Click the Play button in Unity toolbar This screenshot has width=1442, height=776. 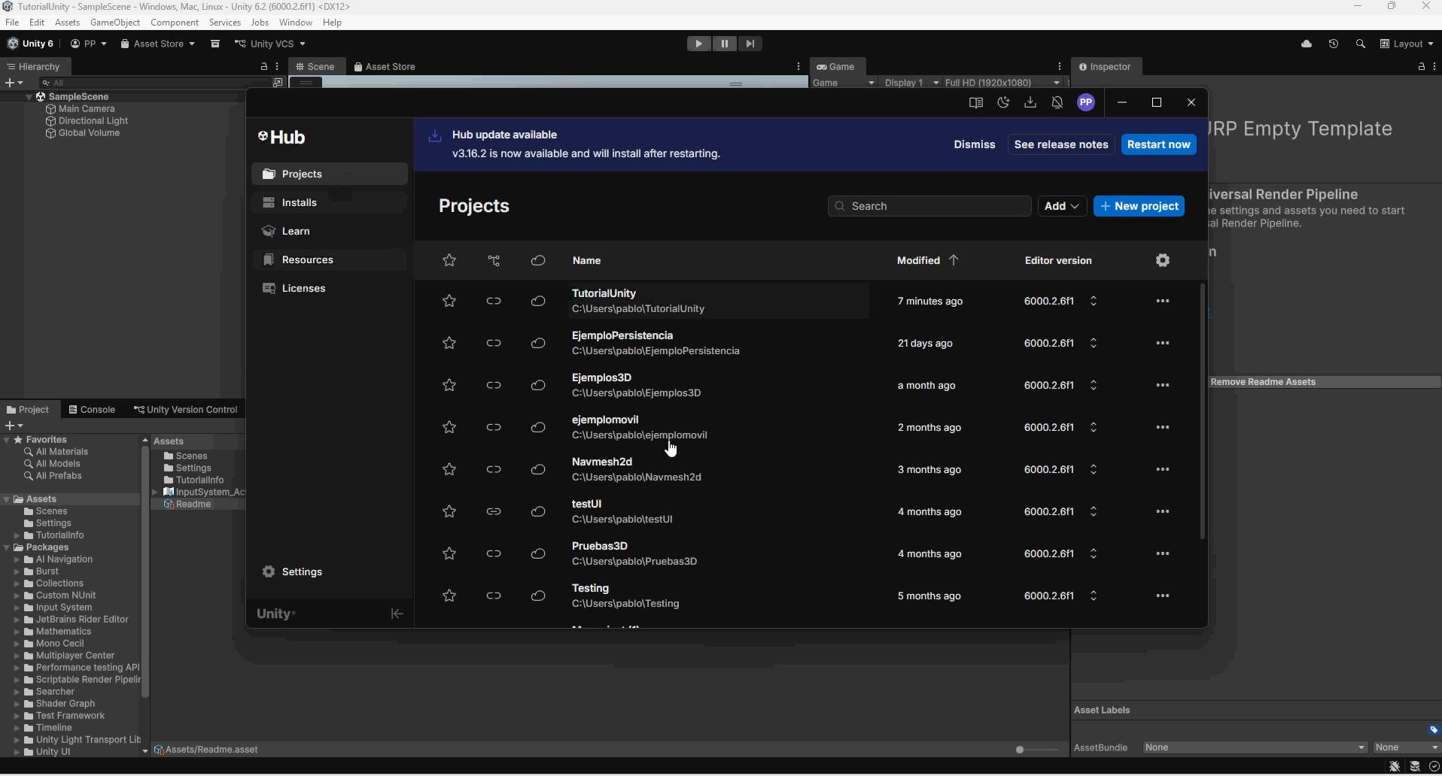[698, 44]
